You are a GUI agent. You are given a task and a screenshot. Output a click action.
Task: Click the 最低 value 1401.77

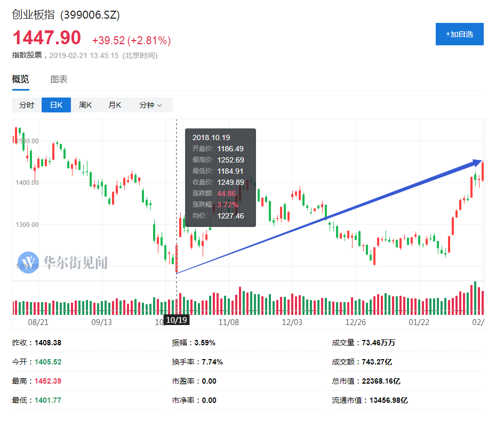click(48, 400)
